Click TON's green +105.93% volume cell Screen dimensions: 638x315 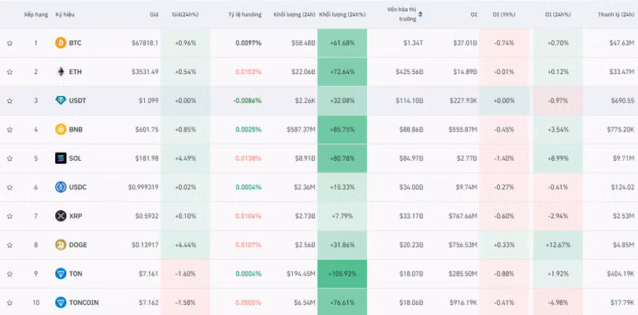342,274
